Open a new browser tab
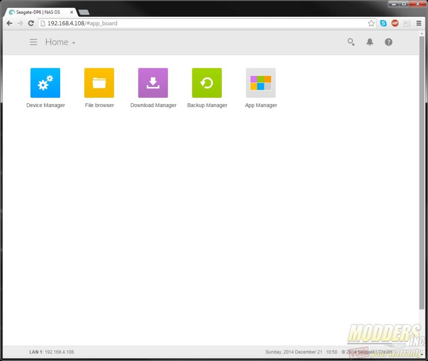The height and width of the screenshot is (361, 428). 84,12
